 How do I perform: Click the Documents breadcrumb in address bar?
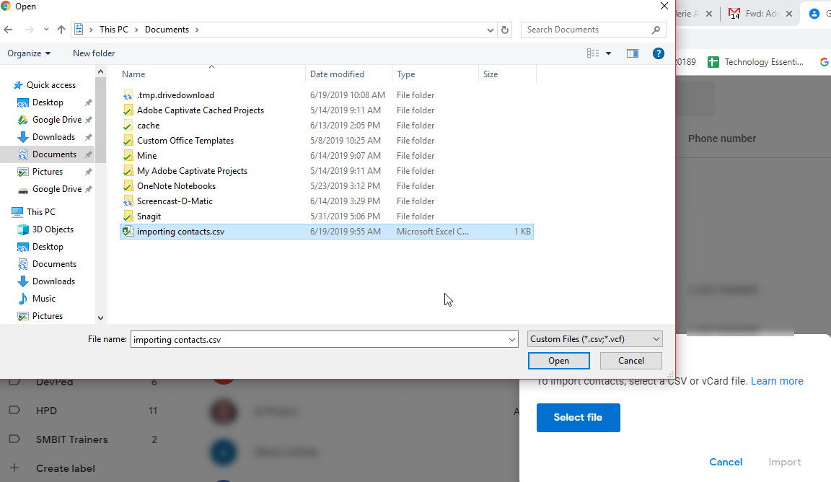165,29
